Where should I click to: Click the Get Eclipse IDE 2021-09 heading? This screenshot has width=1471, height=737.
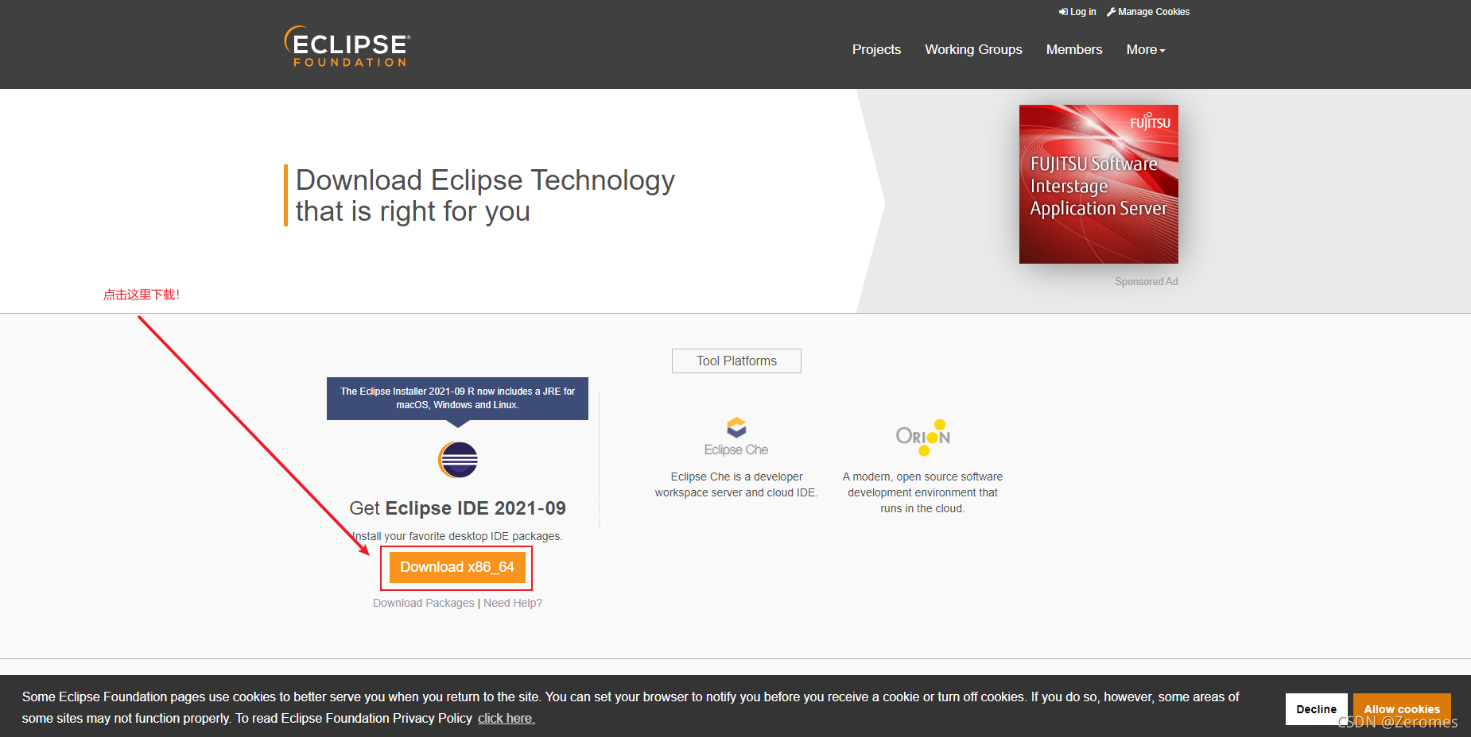coord(457,508)
